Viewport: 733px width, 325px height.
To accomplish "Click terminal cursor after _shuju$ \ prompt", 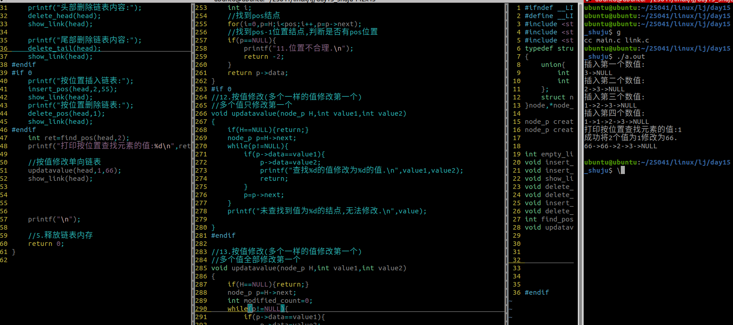I will [623, 170].
